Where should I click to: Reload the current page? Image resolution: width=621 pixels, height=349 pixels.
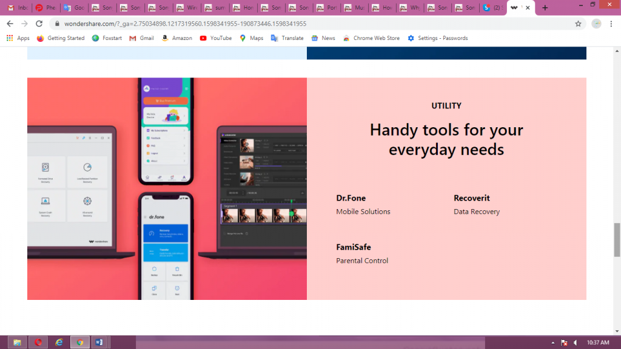click(39, 24)
